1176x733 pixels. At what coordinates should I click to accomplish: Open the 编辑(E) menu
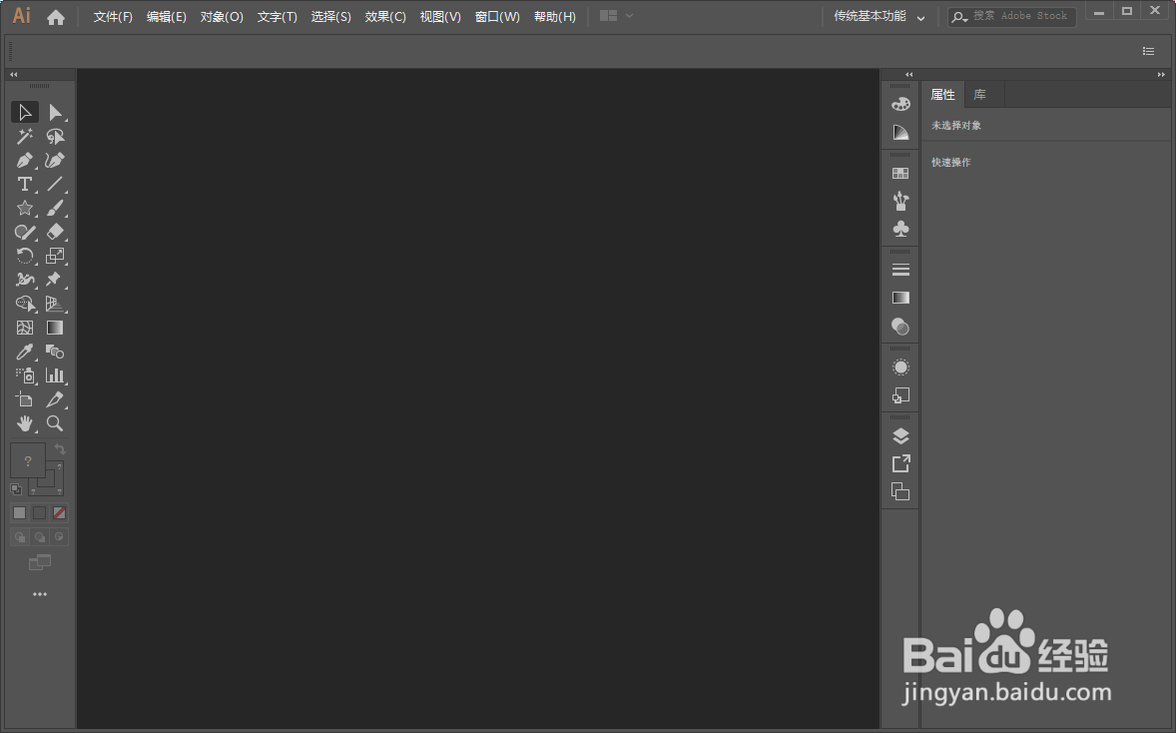(x=167, y=17)
